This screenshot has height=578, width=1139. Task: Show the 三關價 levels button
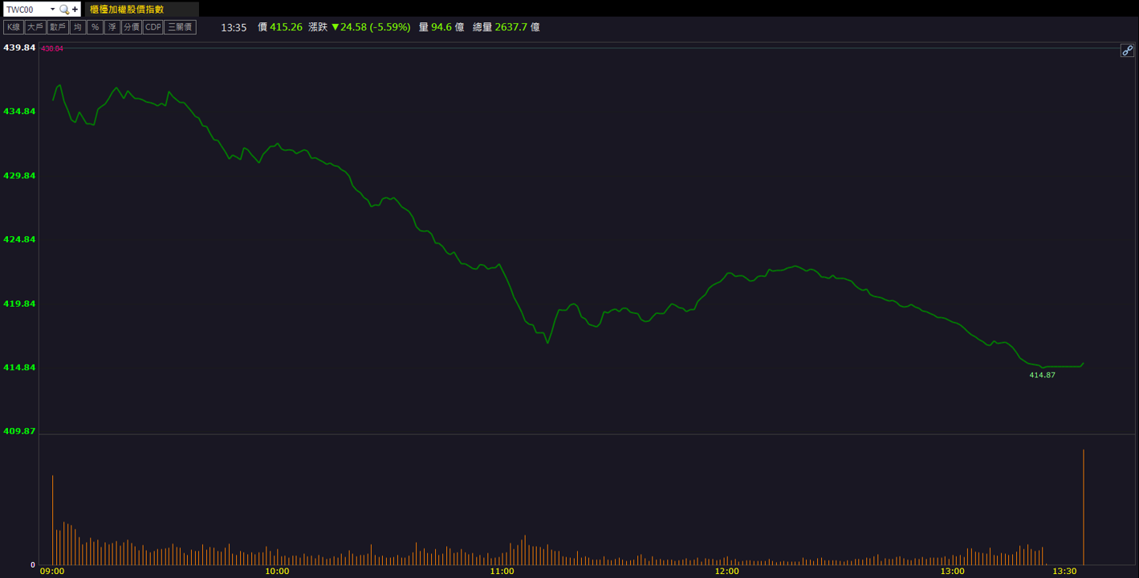click(180, 27)
